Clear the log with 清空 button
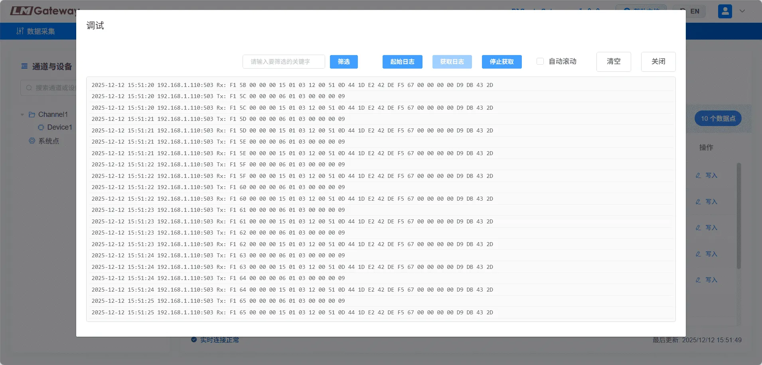Screen dimensions: 762x365 tap(613, 62)
